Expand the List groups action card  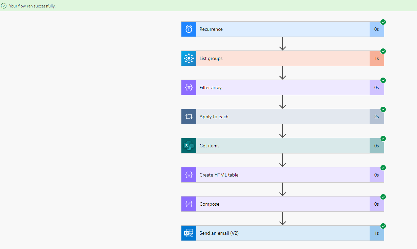(283, 58)
